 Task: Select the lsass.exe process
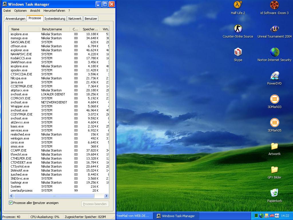tap(59, 126)
